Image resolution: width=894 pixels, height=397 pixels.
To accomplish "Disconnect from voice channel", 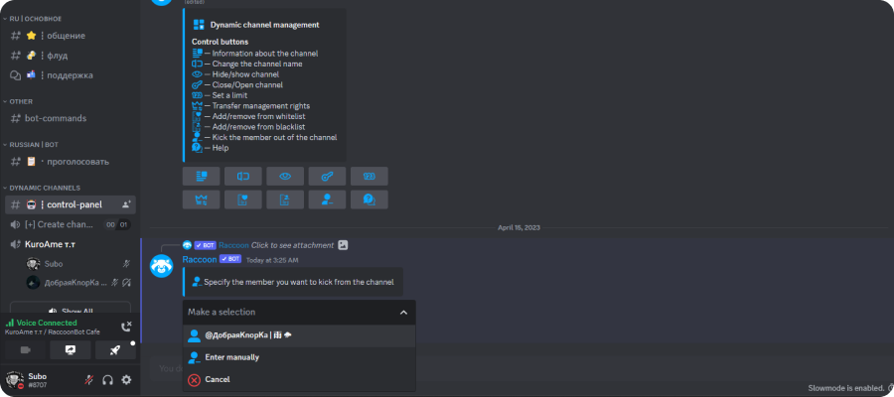I will coord(126,327).
